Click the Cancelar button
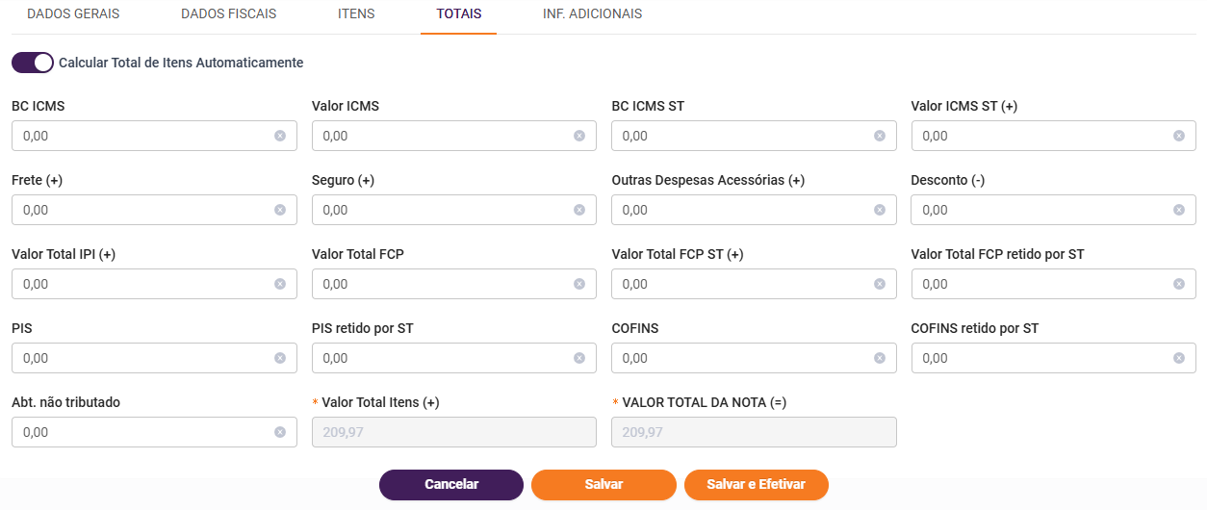 point(451,485)
